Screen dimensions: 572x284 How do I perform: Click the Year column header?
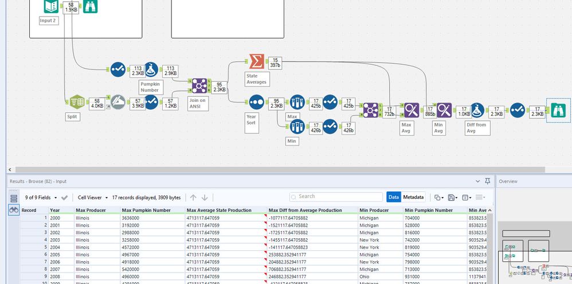[61, 210]
